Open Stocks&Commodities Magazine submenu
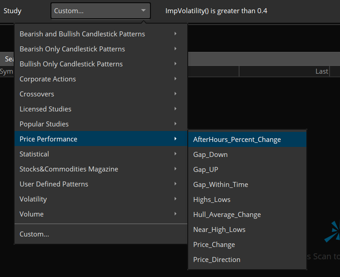340x277 pixels. point(101,169)
